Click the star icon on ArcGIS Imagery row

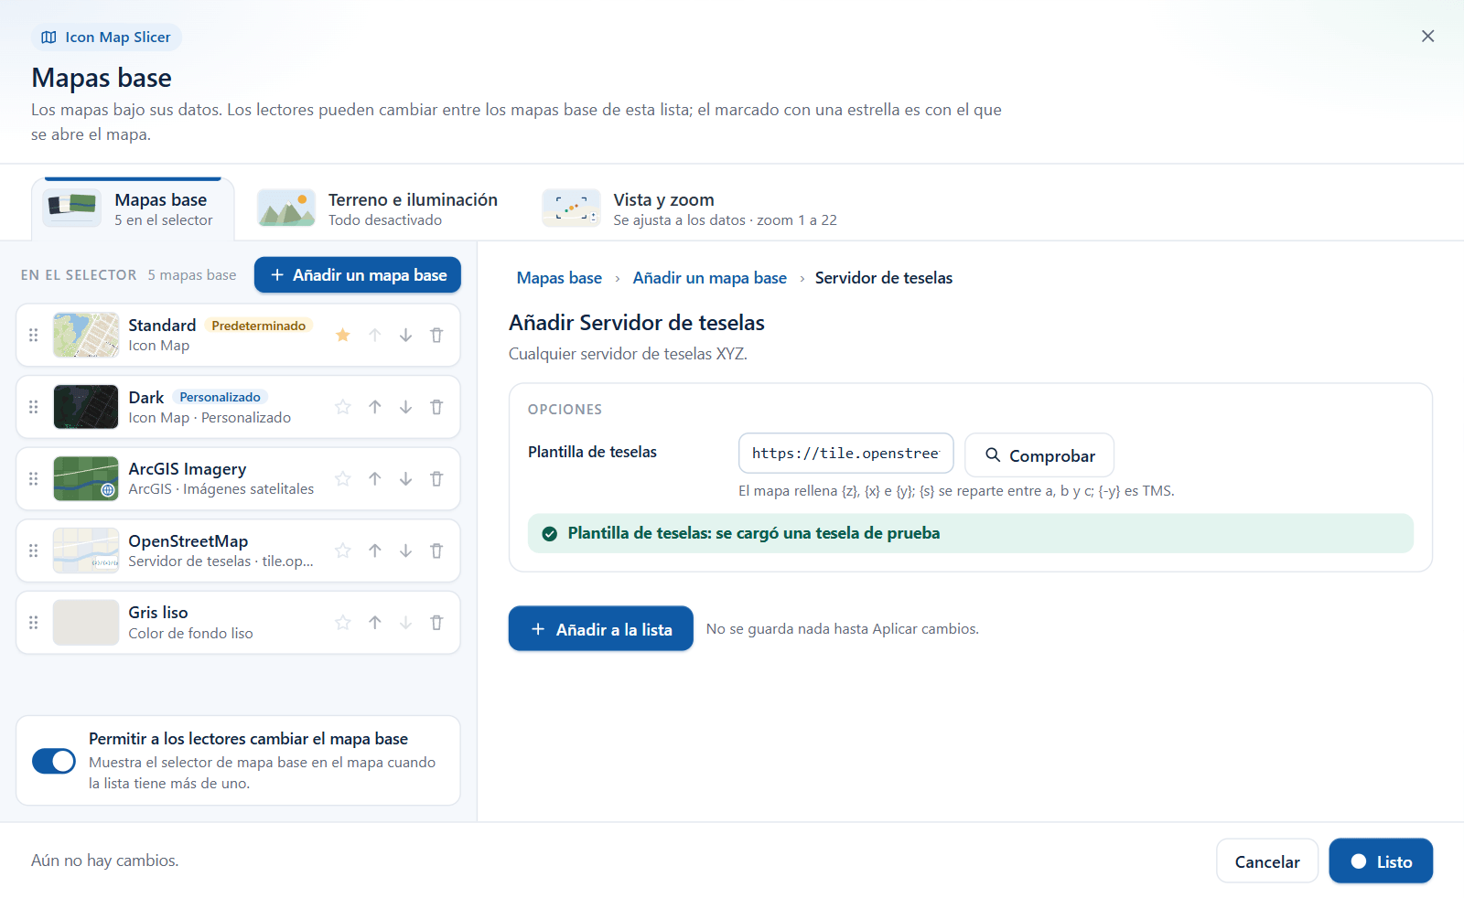(x=343, y=478)
